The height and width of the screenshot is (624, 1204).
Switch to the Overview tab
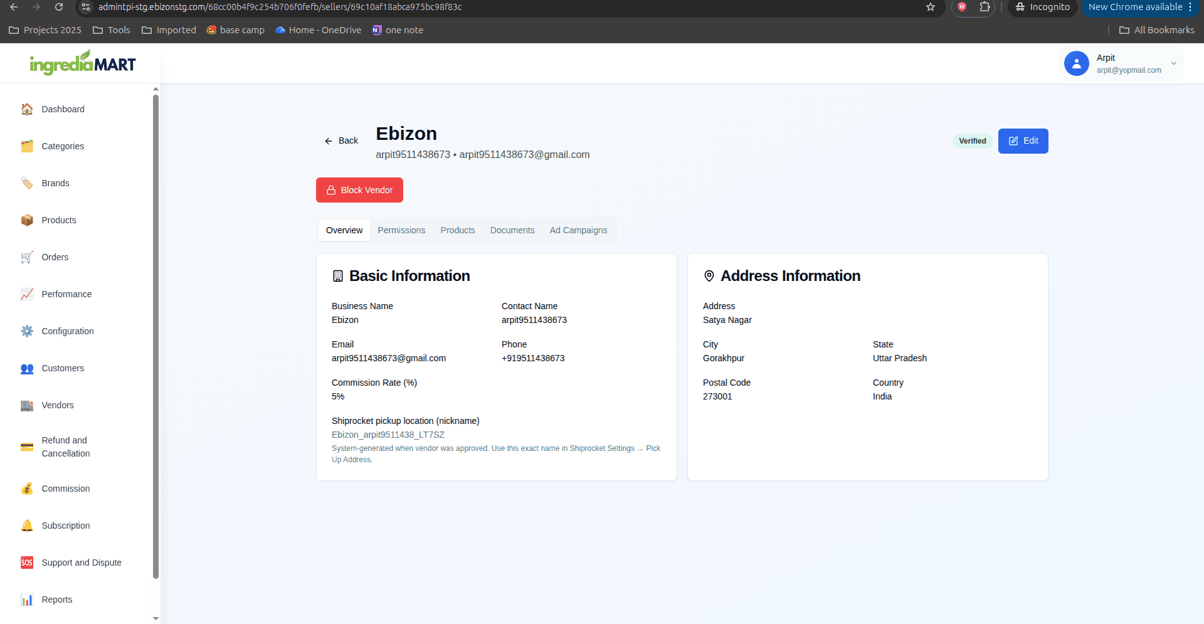coord(344,230)
